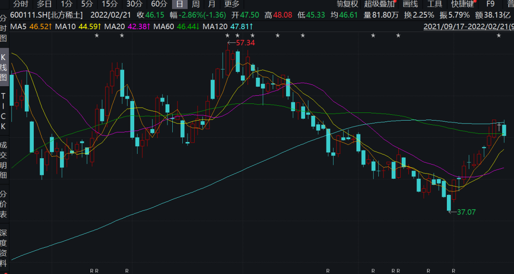Open the 工具 tools menu

(x=435, y=4)
